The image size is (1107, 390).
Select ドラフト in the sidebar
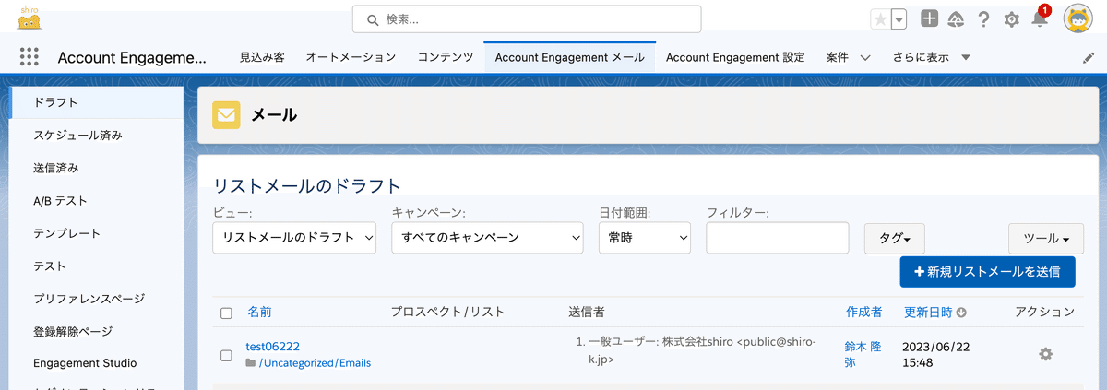click(x=97, y=102)
